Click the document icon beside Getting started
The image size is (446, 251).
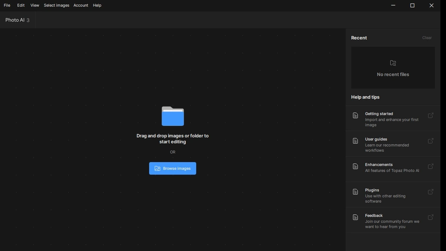355,116
